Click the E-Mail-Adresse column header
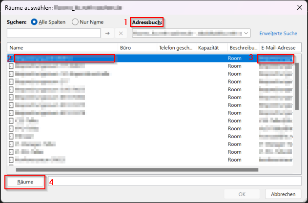The image size is (308, 203). coord(279,48)
